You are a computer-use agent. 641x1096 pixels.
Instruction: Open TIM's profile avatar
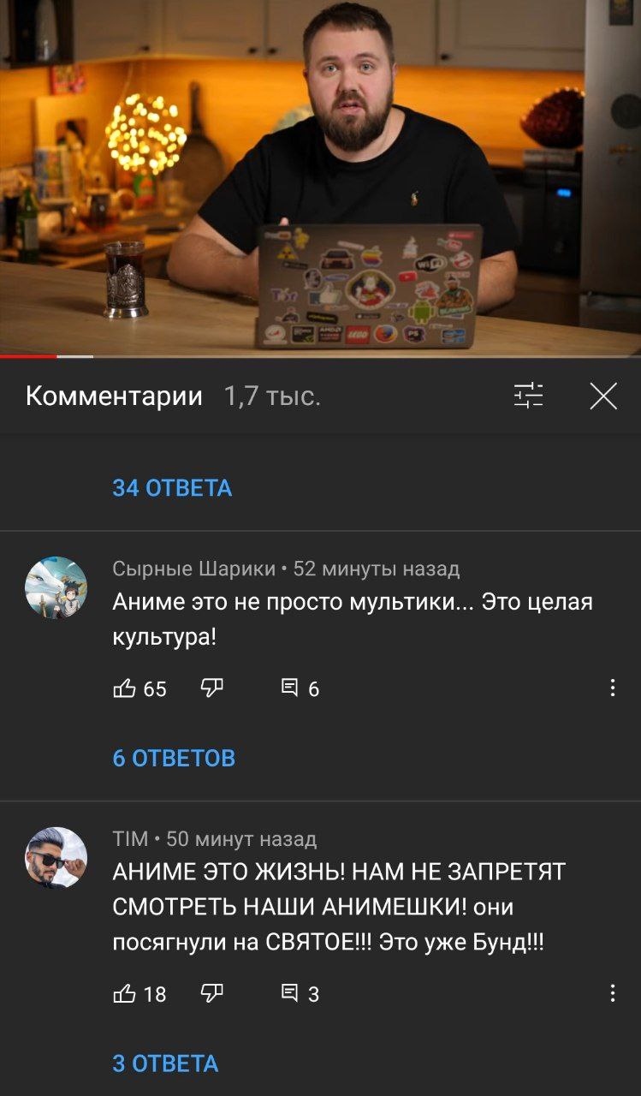(56, 858)
